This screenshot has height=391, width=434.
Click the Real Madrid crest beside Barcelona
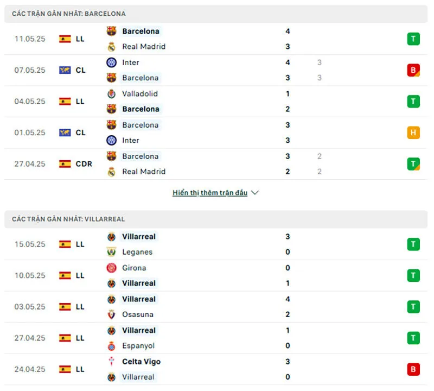[x=111, y=47]
